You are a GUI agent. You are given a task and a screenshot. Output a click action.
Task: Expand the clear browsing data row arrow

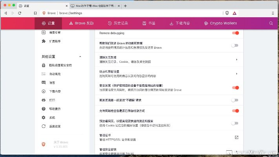tap(237, 60)
